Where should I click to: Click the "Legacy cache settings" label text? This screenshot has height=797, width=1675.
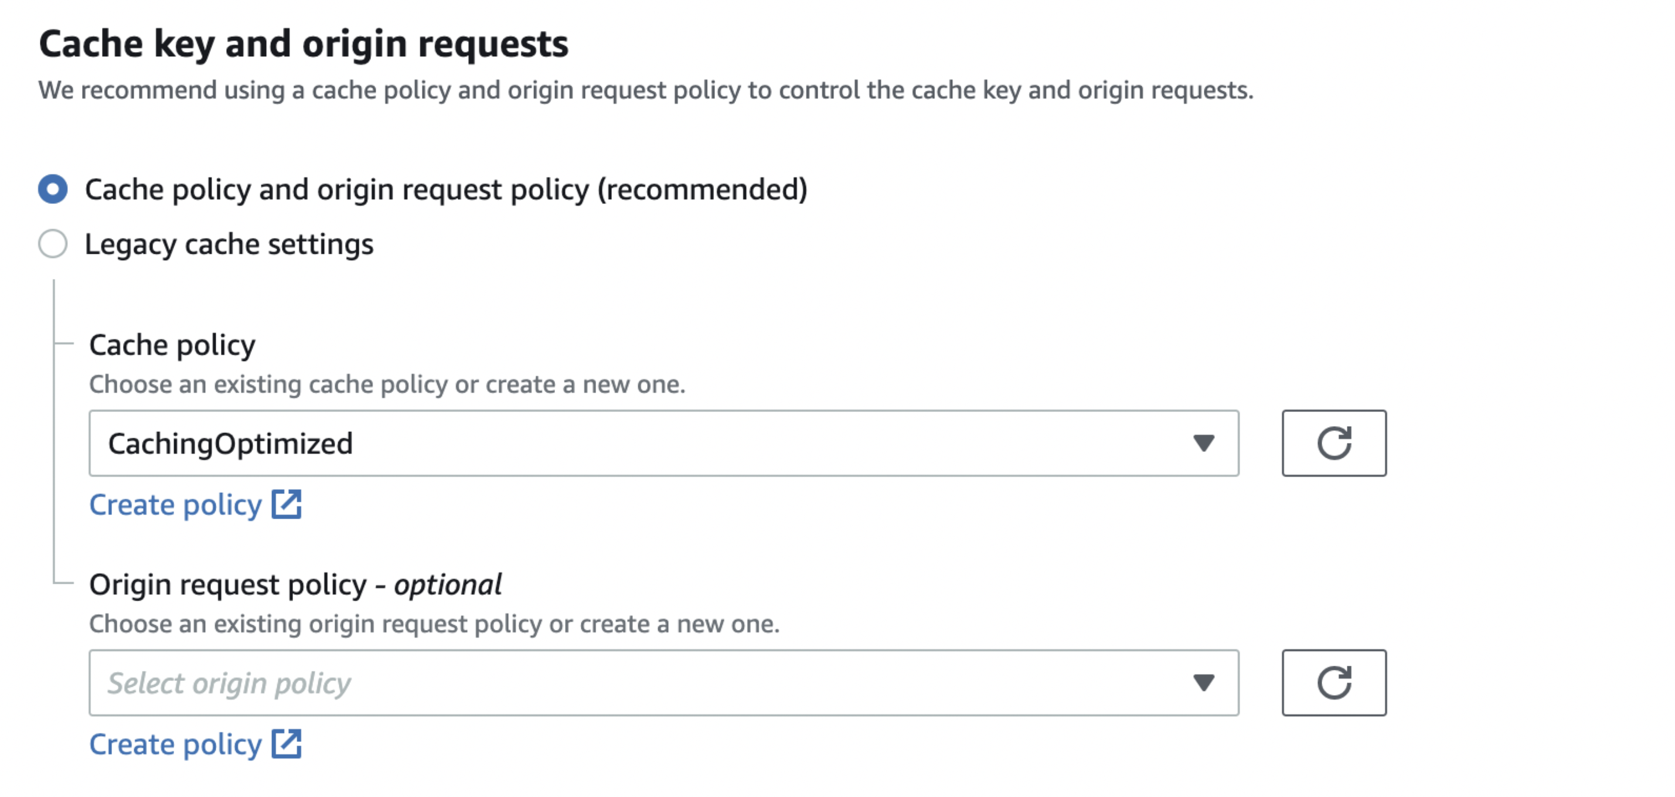click(229, 244)
